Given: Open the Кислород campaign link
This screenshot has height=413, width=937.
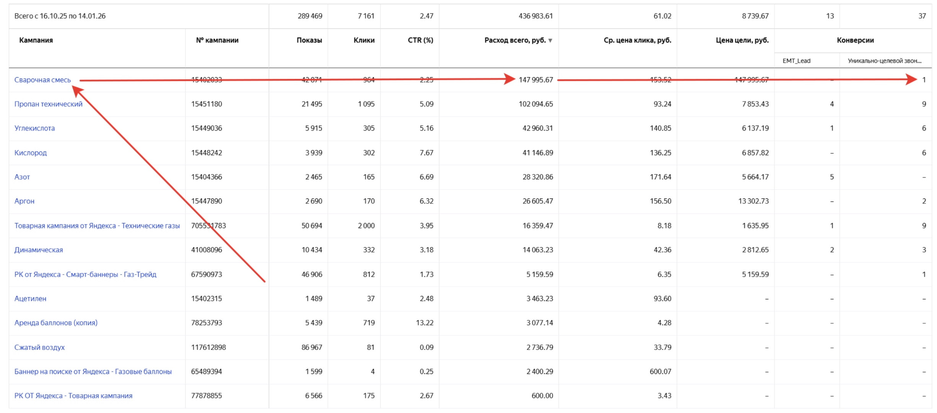Looking at the screenshot, I should pos(31,153).
